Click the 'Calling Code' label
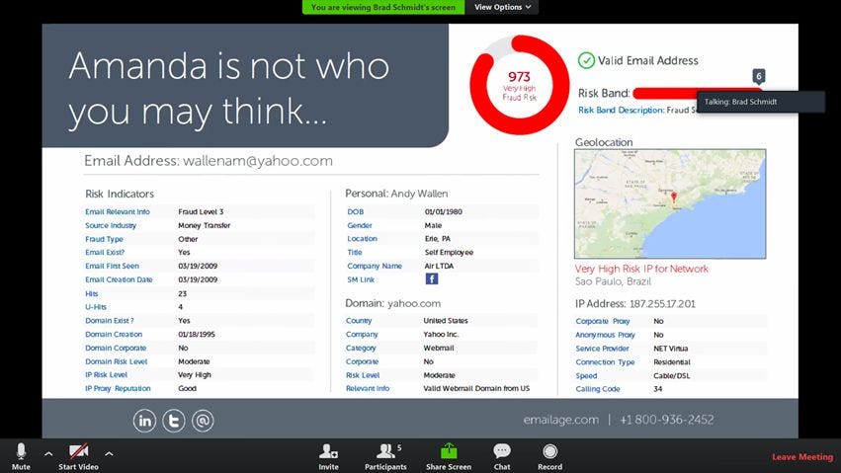 tap(598, 389)
